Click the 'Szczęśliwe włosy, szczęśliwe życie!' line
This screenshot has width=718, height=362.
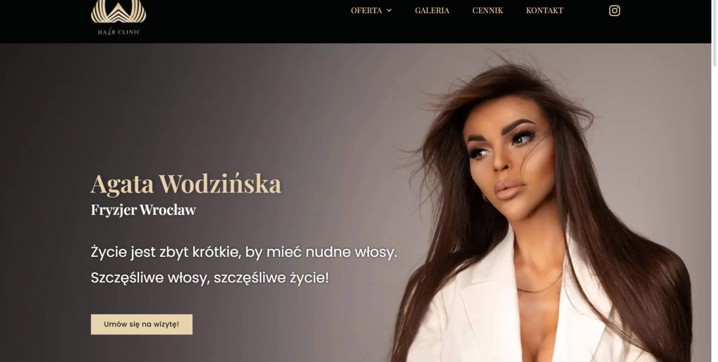210,278
